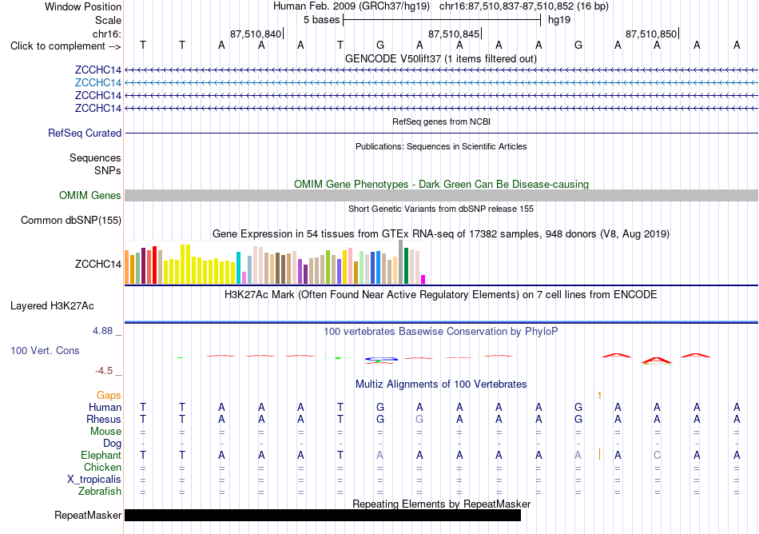Click the 87,510,845 coordinate label
This screenshot has width=759, height=534.
(454, 34)
